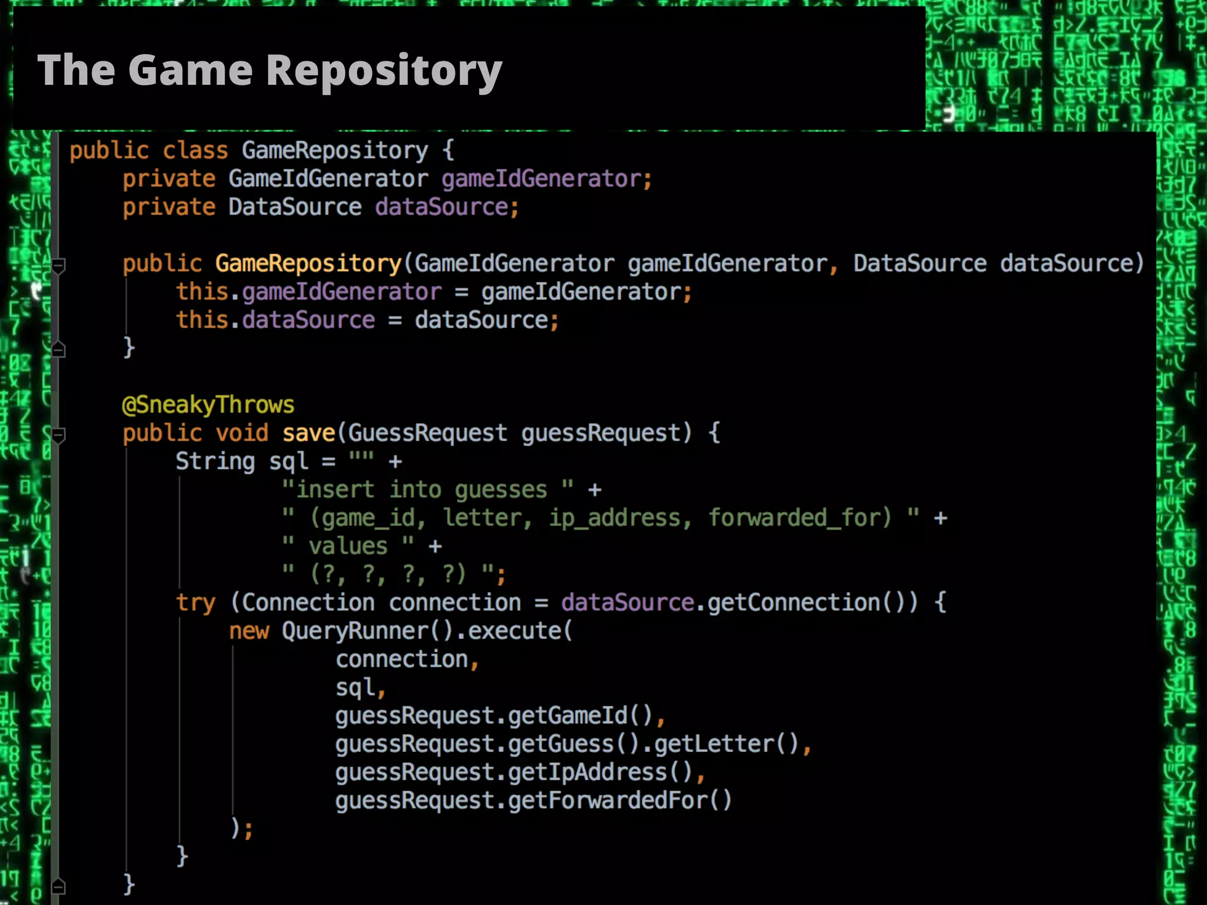Click the "try" keyword
This screenshot has width=1207, height=905.
tap(196, 603)
